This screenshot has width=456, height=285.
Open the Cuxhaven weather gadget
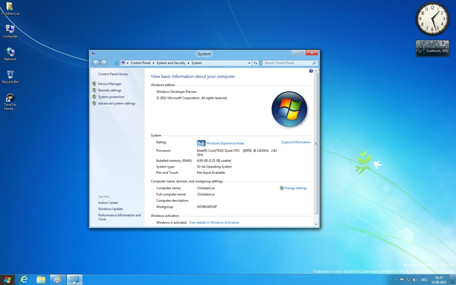click(432, 48)
